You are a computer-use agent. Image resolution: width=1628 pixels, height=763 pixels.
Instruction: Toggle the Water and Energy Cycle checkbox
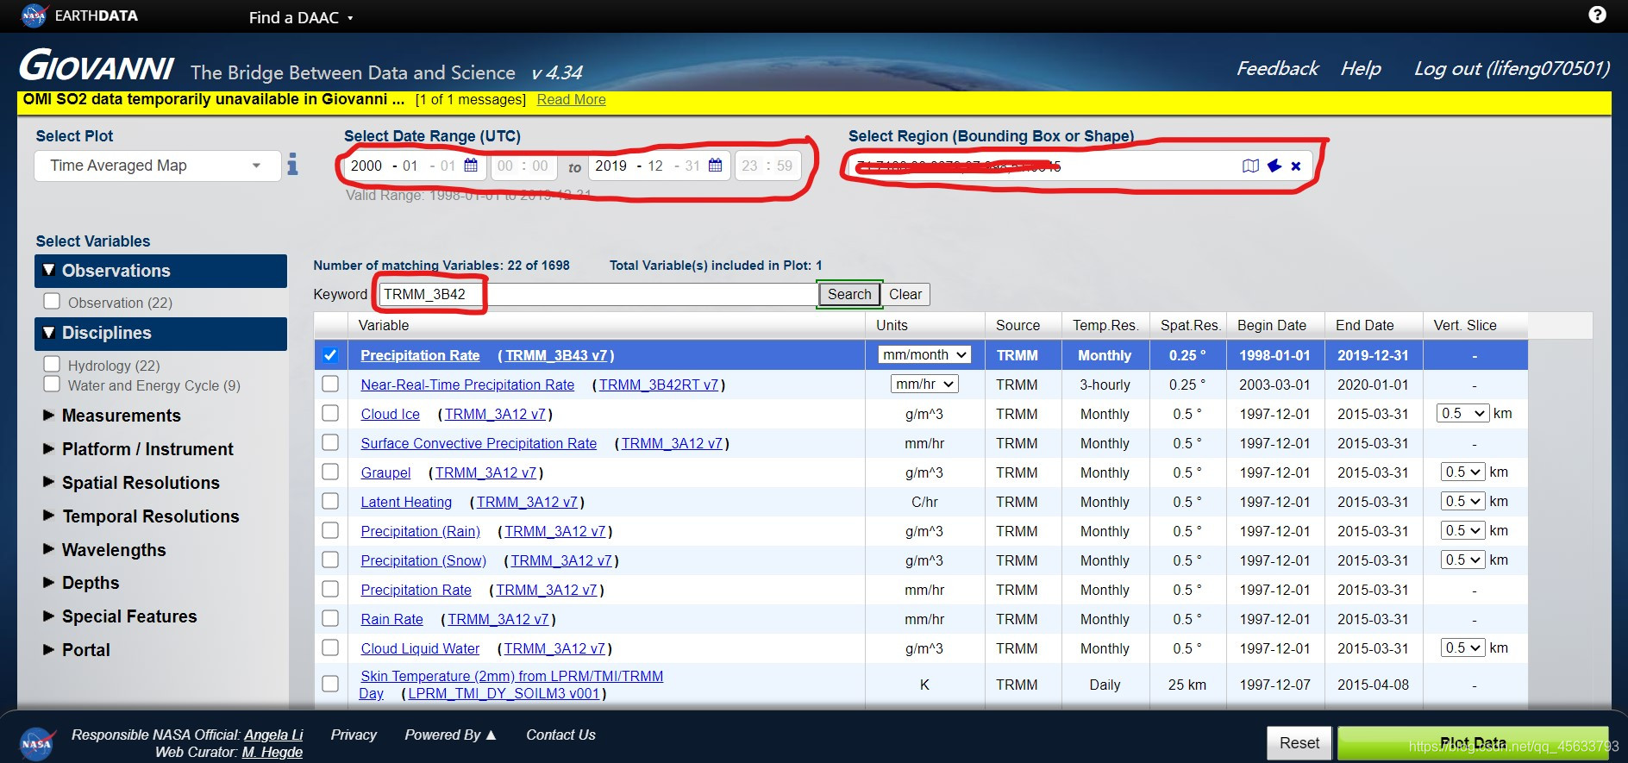click(x=52, y=384)
